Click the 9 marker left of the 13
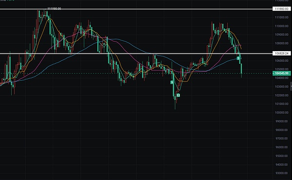Viewport: 292px width, 180px height. (x=172, y=82)
